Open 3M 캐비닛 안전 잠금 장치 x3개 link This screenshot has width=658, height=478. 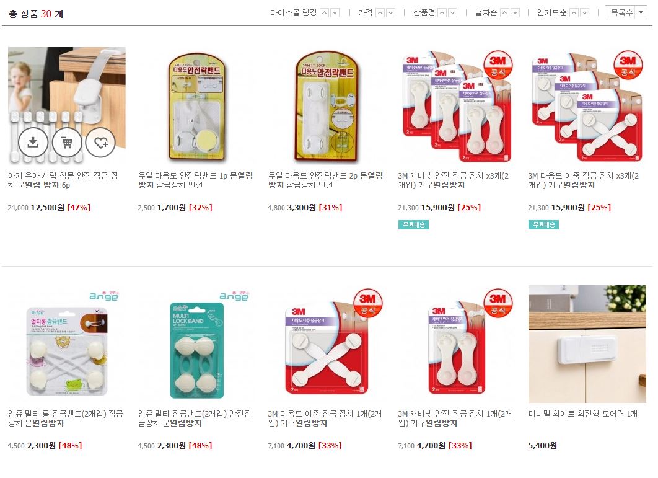tap(453, 180)
